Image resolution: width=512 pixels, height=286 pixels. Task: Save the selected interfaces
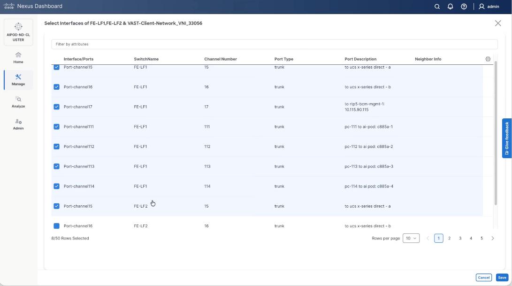click(x=502, y=278)
